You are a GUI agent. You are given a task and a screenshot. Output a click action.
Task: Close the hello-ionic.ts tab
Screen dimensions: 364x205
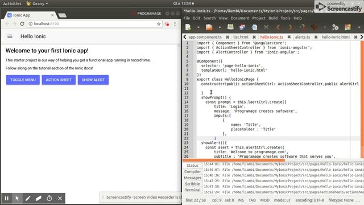(289, 37)
